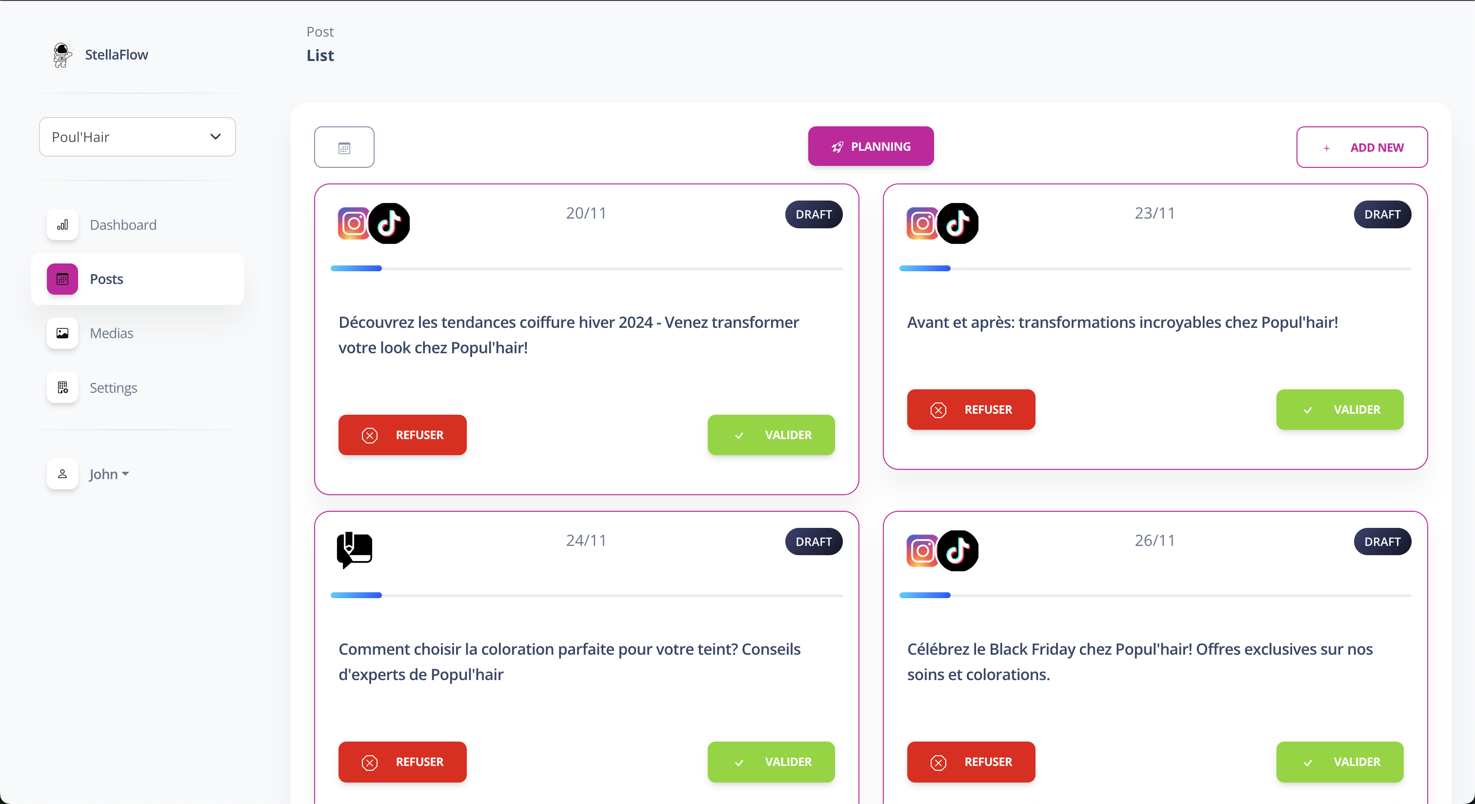
Task: Open the Poul'Hair account dropdown
Action: click(138, 137)
